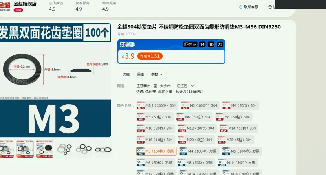This screenshot has width=326, height=175.
Task: Pick the M8（50粒）发黑 variant
Action: tap(196, 162)
